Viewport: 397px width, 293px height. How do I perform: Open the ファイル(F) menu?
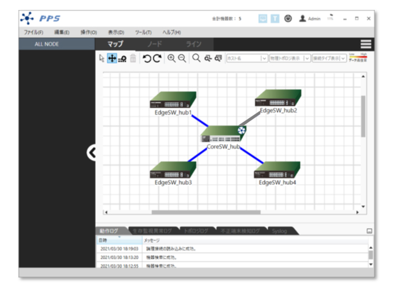(x=34, y=32)
